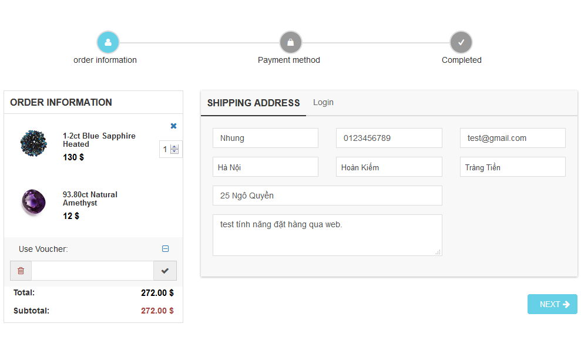581x347 pixels.
Task: Increase Blue Sapphire quantity with up arrow
Action: pos(174,147)
